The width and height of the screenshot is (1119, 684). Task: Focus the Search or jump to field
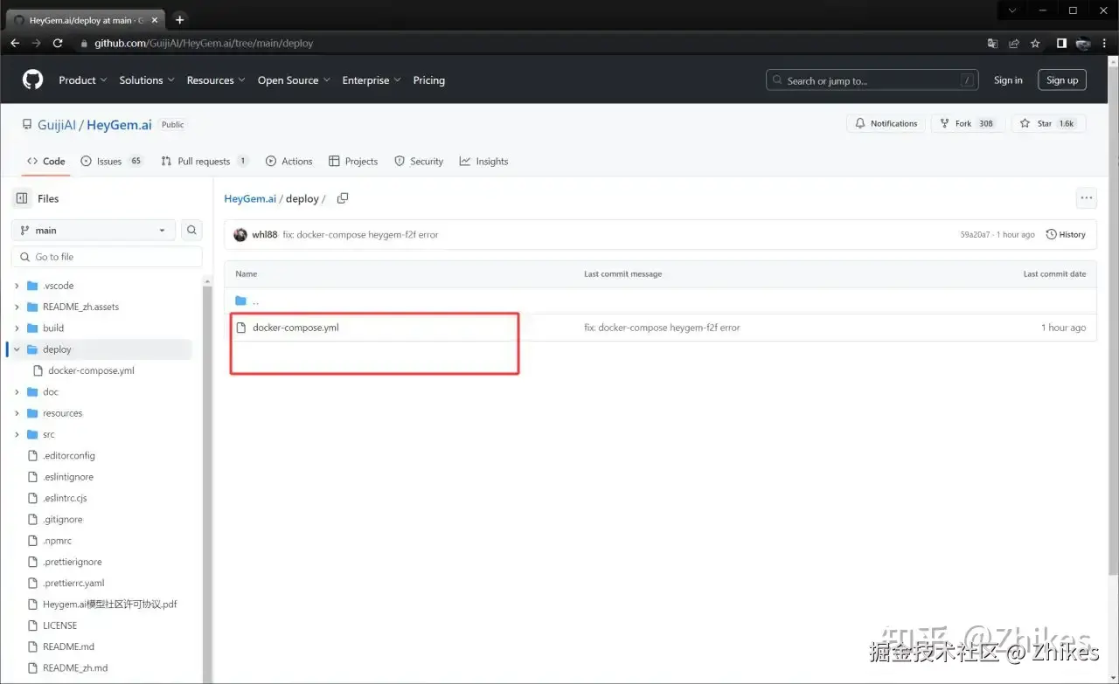(872, 79)
